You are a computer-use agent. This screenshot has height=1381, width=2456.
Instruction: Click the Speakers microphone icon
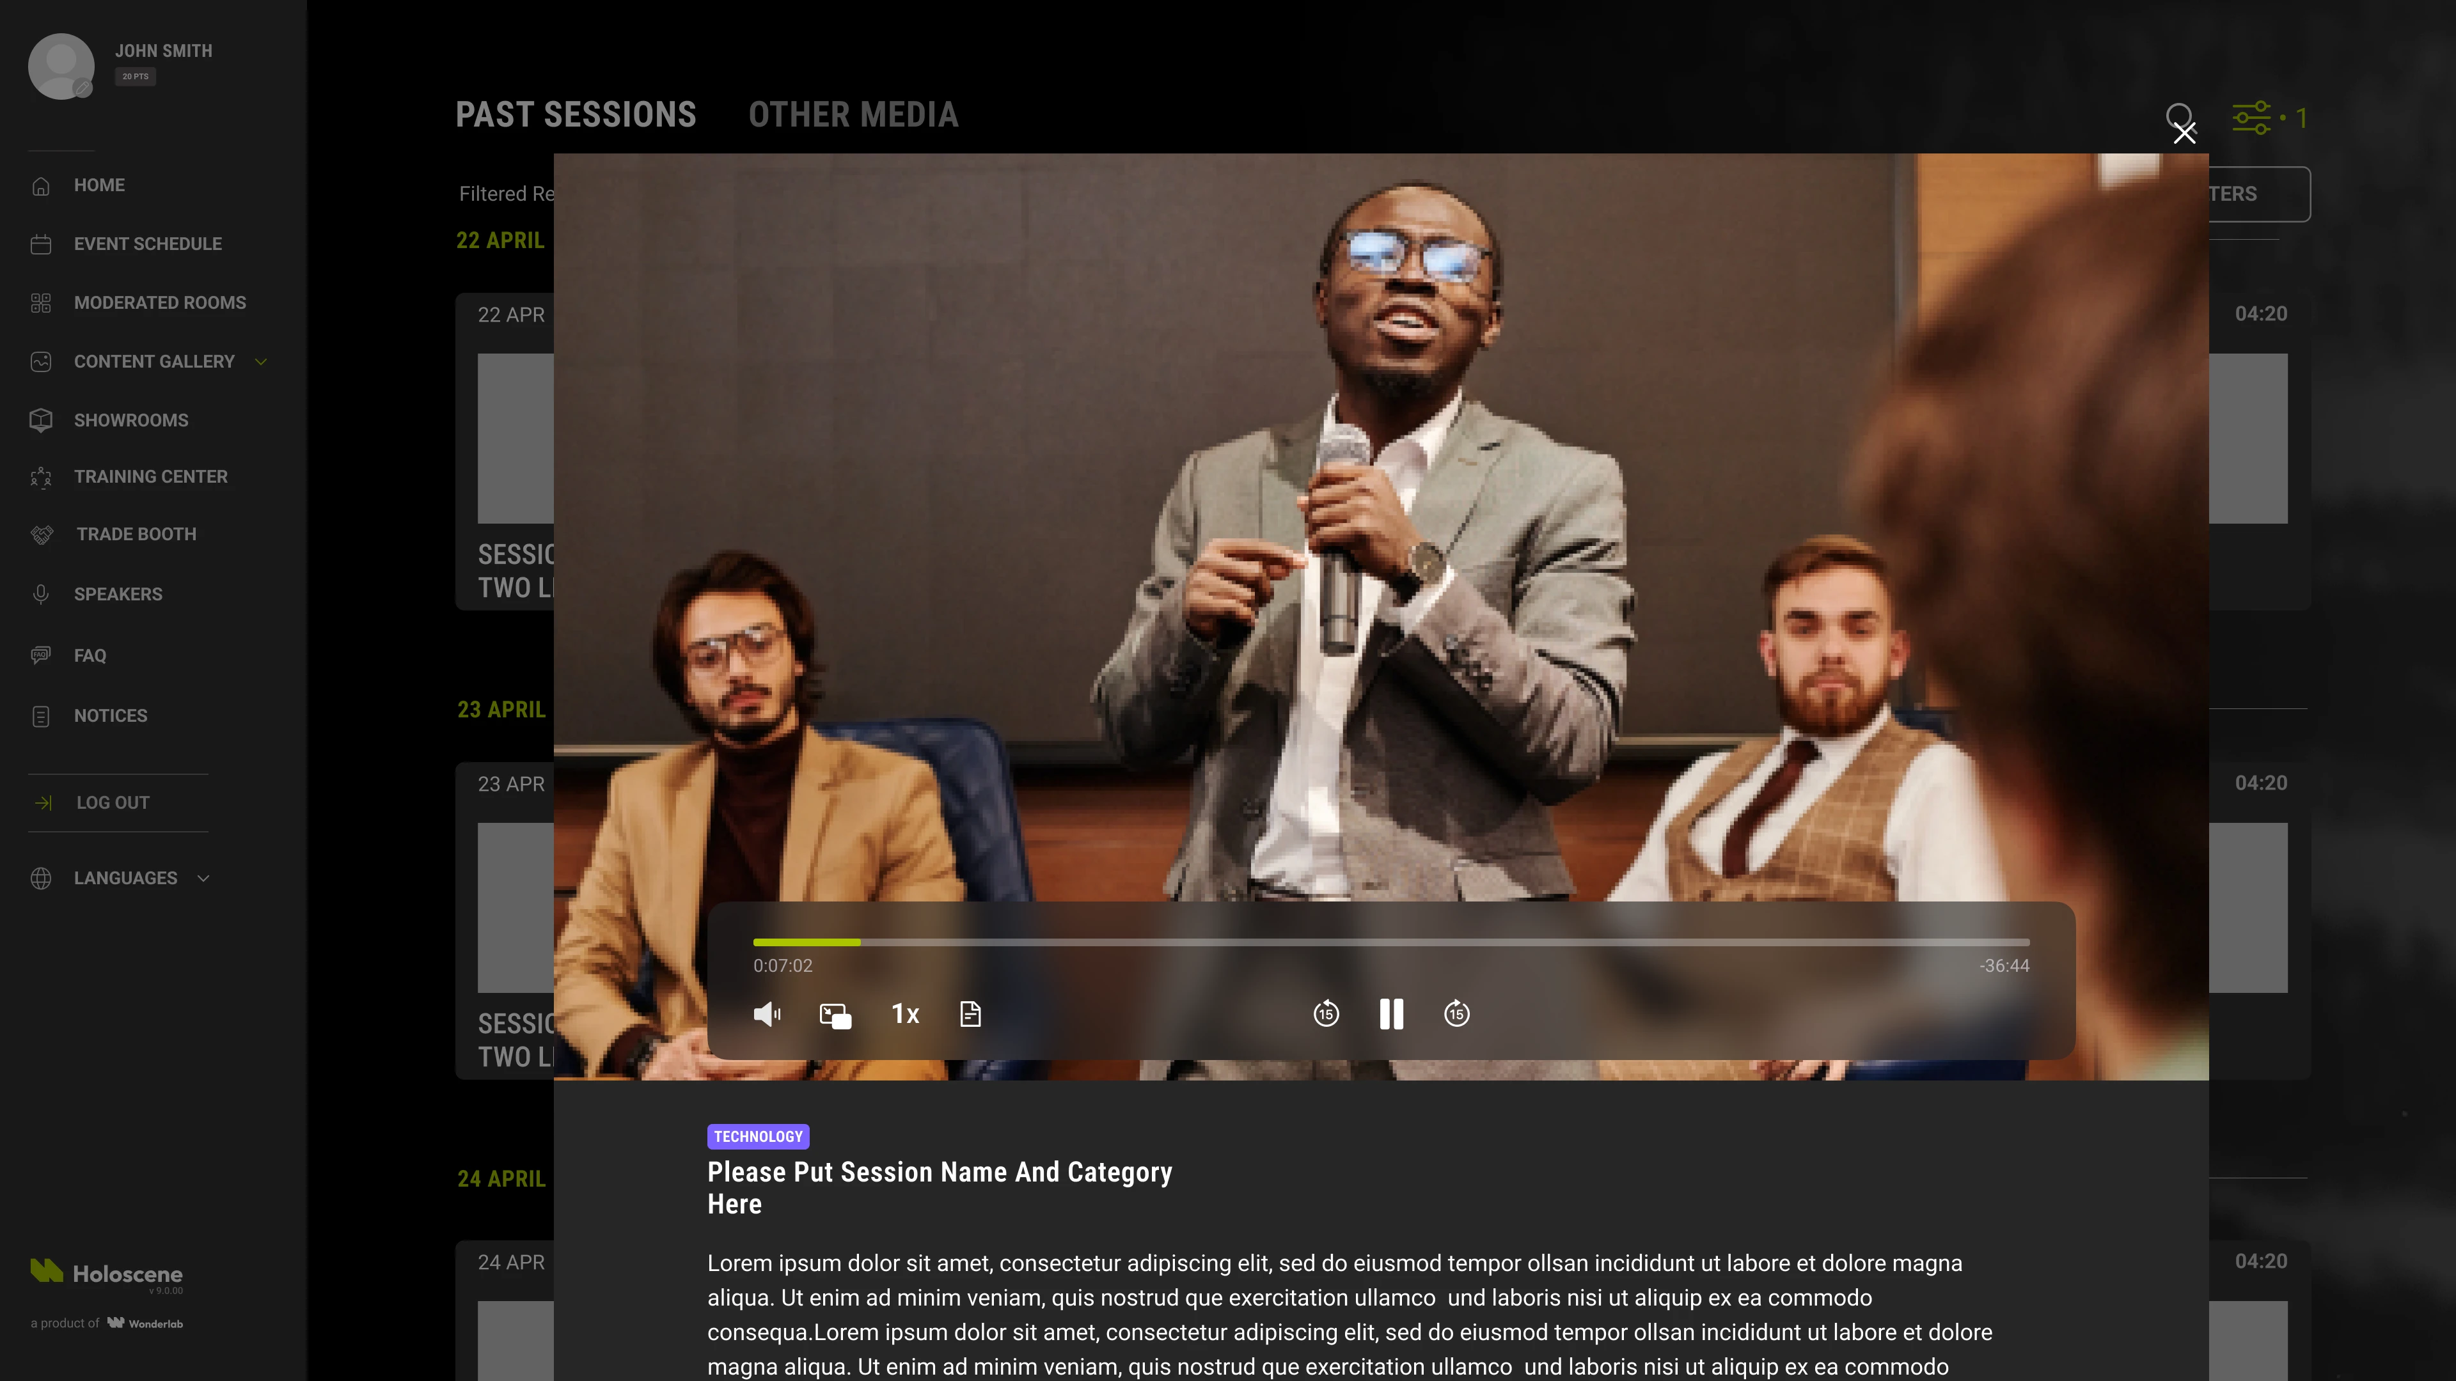(x=40, y=595)
